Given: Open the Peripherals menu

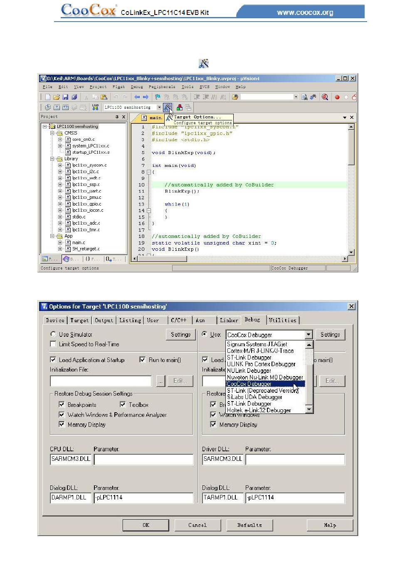Looking at the screenshot, I should [x=162, y=87].
